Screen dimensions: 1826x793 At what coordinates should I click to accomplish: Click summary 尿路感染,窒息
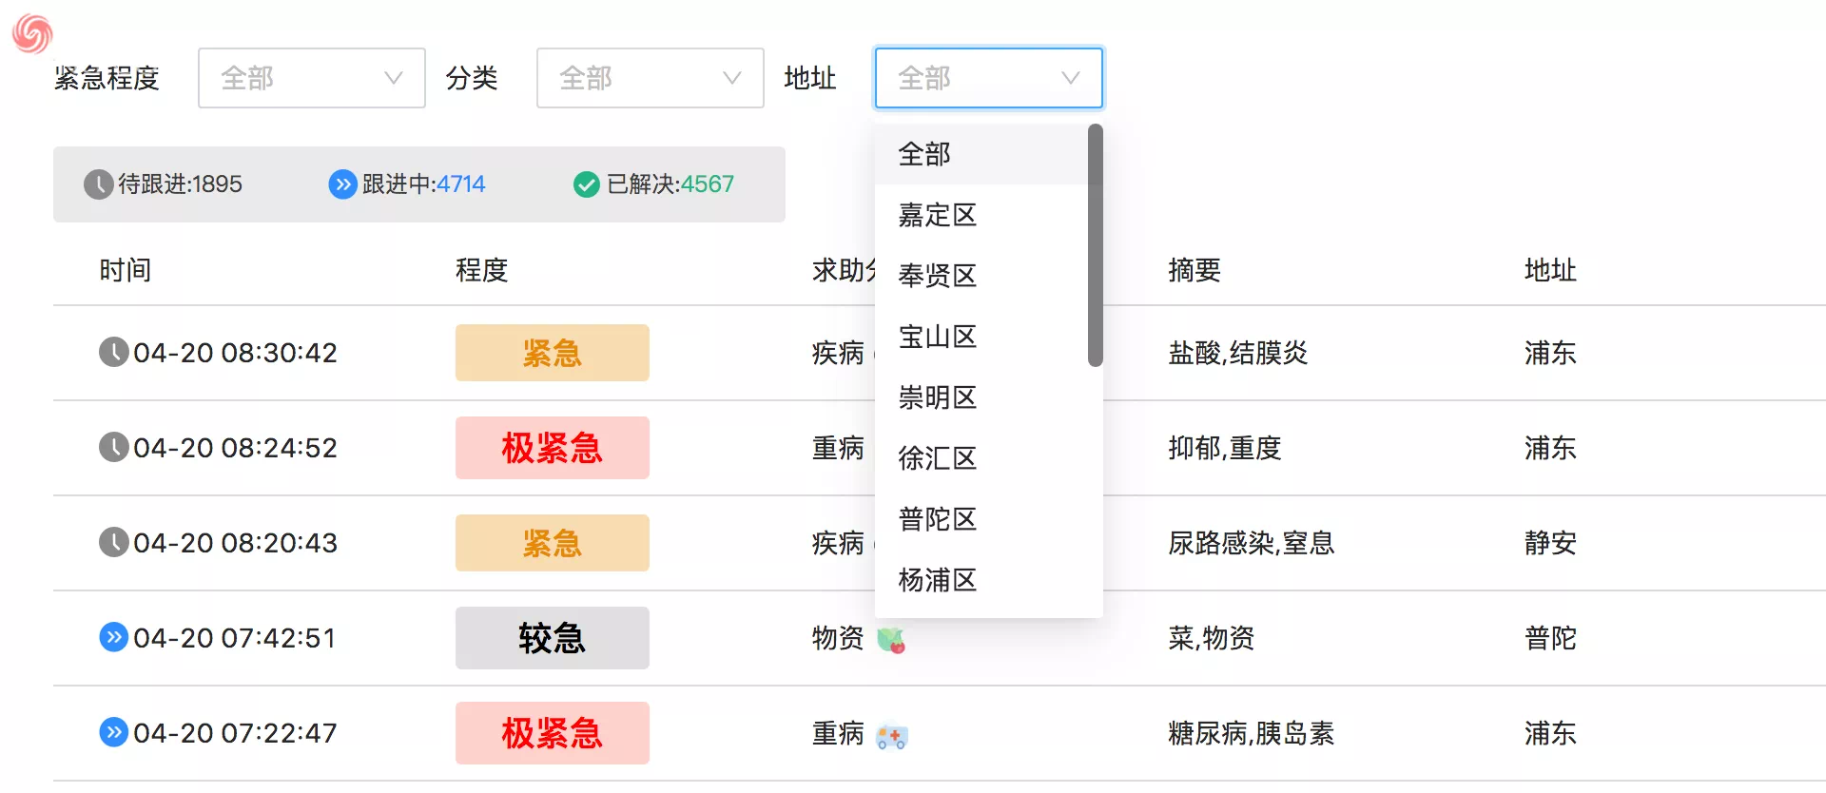[1252, 543]
